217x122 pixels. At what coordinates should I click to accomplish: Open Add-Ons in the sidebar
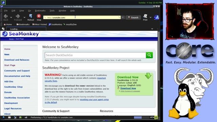click(9, 81)
